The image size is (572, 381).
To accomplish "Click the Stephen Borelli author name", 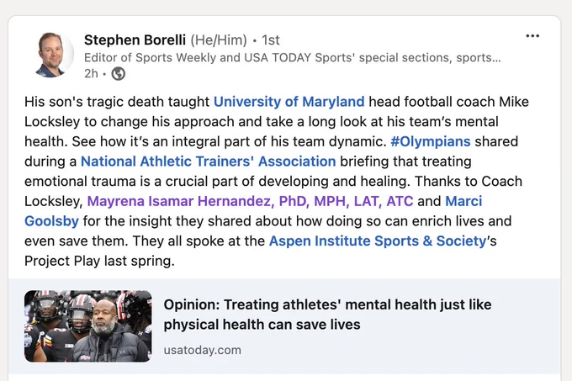I will pyautogui.click(x=135, y=40).
